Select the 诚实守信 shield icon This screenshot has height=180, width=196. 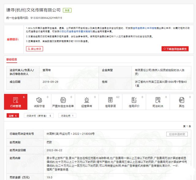click(x=39, y=100)
